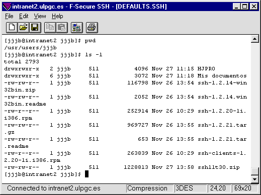Click the F-Secure title bar logo icon
Image resolution: width=261 pixels, height=195 pixels.
pos(7,7)
